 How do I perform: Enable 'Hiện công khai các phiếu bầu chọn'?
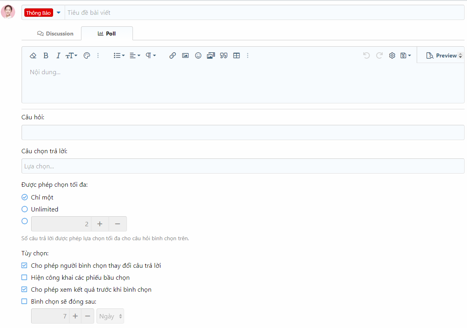[x=24, y=277]
